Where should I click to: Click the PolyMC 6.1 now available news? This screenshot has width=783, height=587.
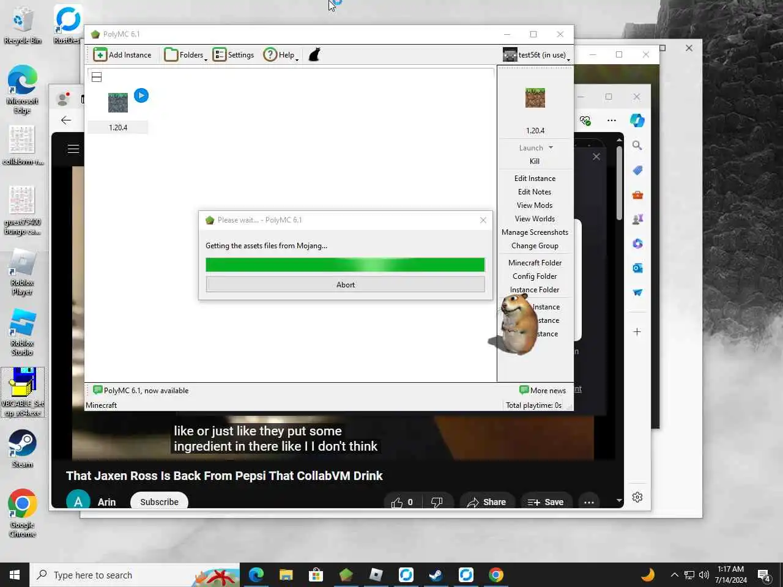141,391
